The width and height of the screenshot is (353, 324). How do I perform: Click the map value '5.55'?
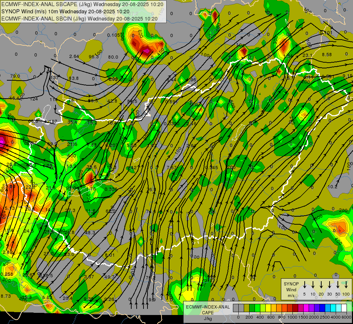tap(132, 145)
